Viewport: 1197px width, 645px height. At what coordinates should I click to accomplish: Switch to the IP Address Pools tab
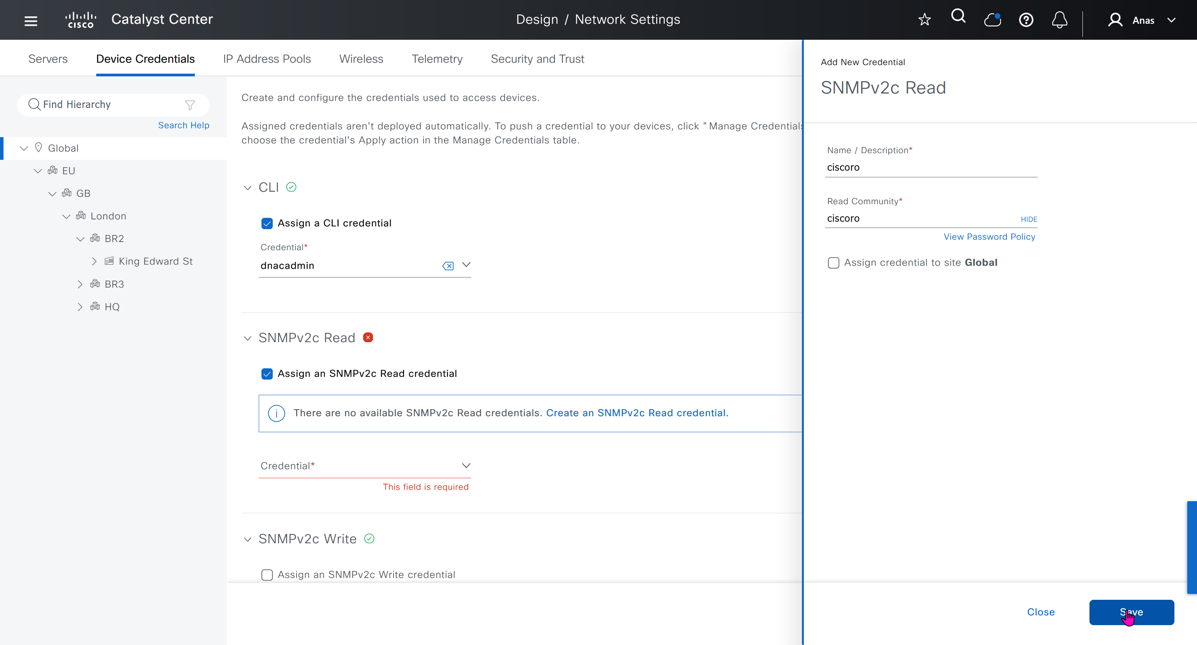pos(267,59)
